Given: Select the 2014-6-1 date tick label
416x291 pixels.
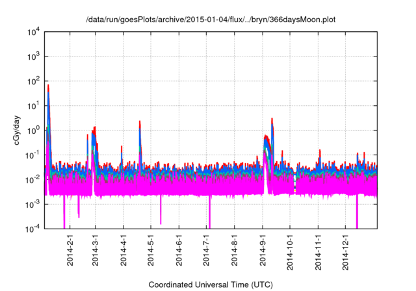Looking at the screenshot, I should point(179,251).
